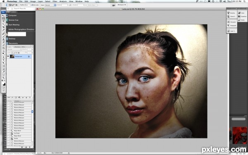Click the Go to Bridge icon
This screenshot has width=248, height=155.
(114, 5)
